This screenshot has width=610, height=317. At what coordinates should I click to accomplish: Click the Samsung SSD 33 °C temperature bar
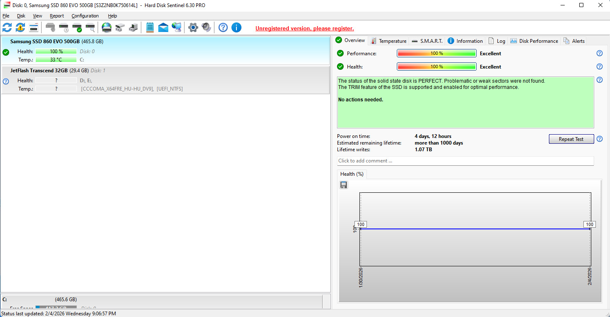tap(56, 60)
